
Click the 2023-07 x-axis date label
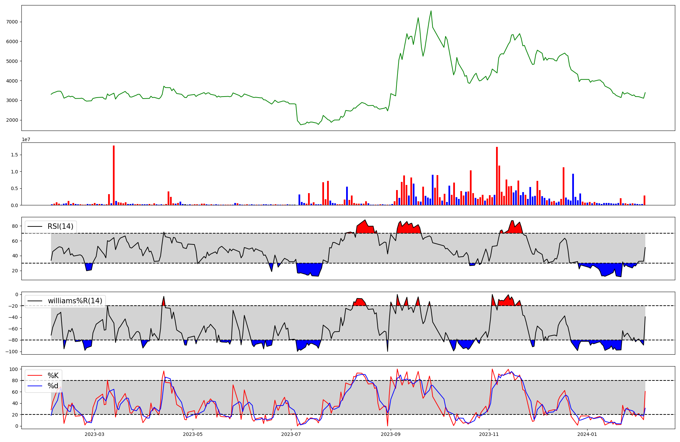(291, 434)
